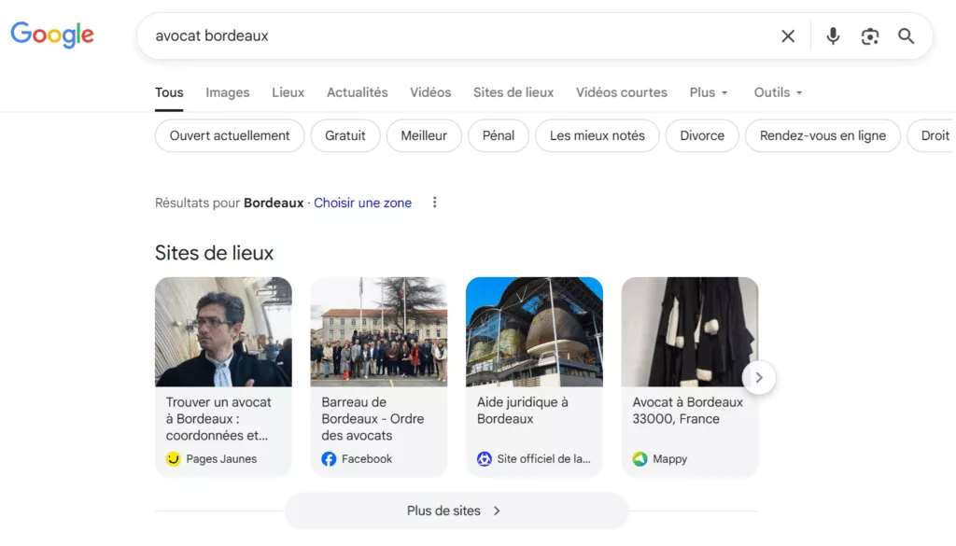Click the Choisir une zone link
Viewport: 956px width, 546px height.
[x=362, y=203]
